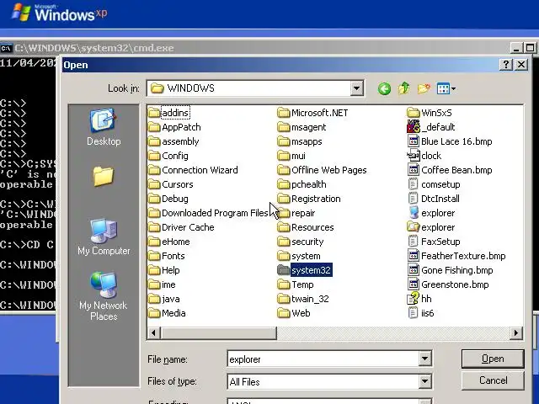This screenshot has height=404, width=539.
Task: Select the Driver Cache folder
Action: tap(182, 227)
